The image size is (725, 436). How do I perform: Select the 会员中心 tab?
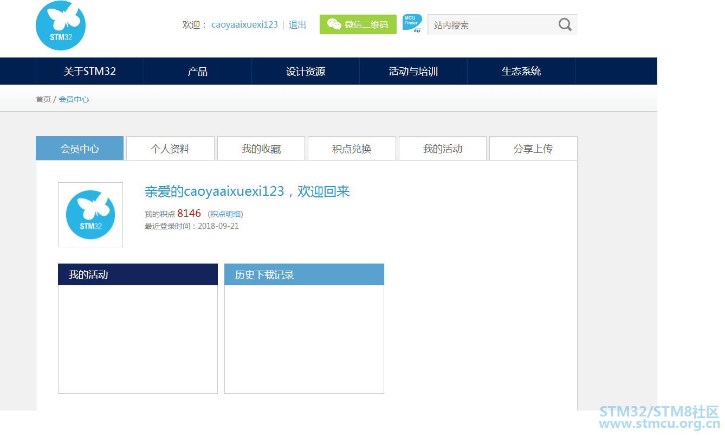pyautogui.click(x=80, y=149)
